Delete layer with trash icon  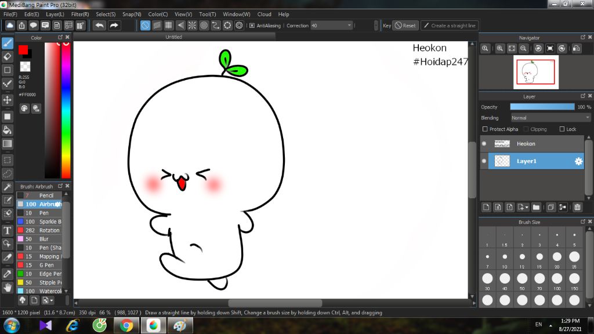[577, 207]
